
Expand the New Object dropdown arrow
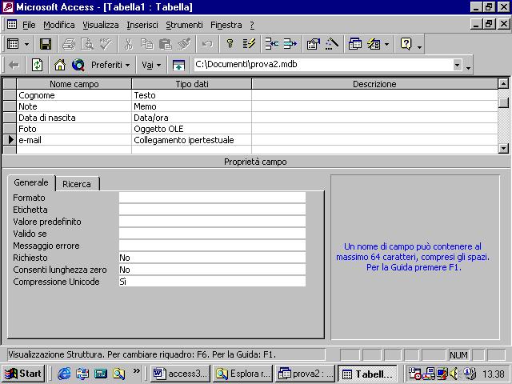386,44
